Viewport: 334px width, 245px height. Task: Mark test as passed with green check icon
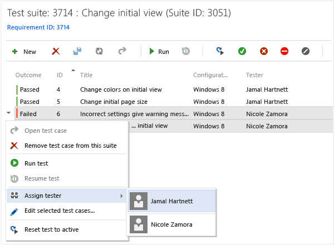coord(242,51)
